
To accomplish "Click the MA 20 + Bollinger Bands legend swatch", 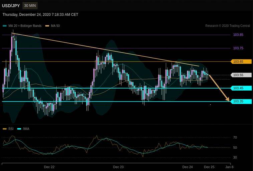I will [x=5, y=26].
